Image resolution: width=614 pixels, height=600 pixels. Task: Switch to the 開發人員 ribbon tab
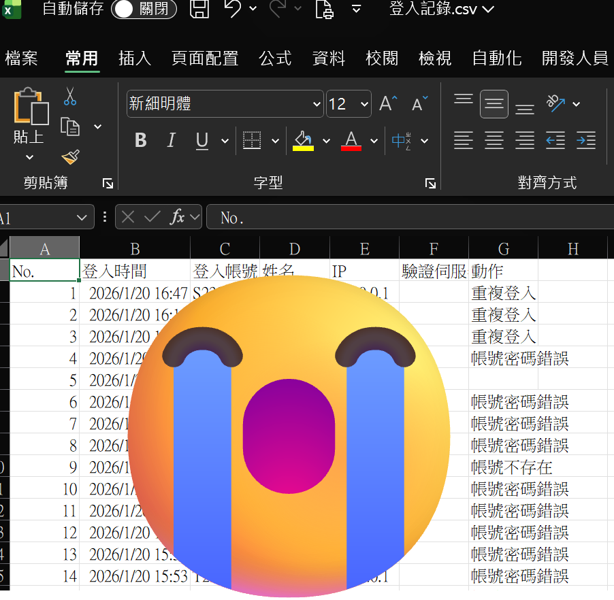point(575,59)
